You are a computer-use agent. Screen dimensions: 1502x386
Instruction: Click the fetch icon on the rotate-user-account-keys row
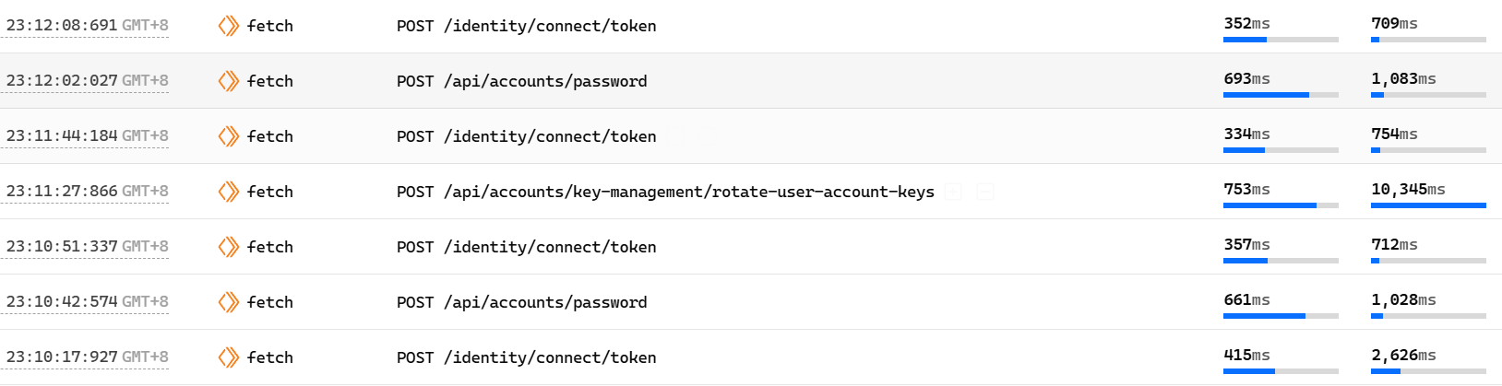(x=228, y=192)
